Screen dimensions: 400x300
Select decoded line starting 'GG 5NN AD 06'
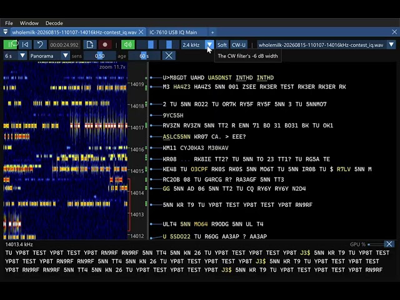click(234, 189)
